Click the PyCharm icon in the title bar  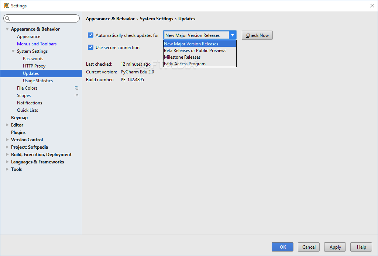6,6
